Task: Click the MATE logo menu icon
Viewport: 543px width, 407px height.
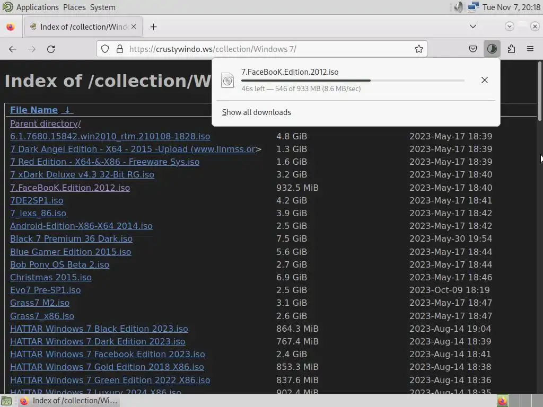Action: [7, 7]
